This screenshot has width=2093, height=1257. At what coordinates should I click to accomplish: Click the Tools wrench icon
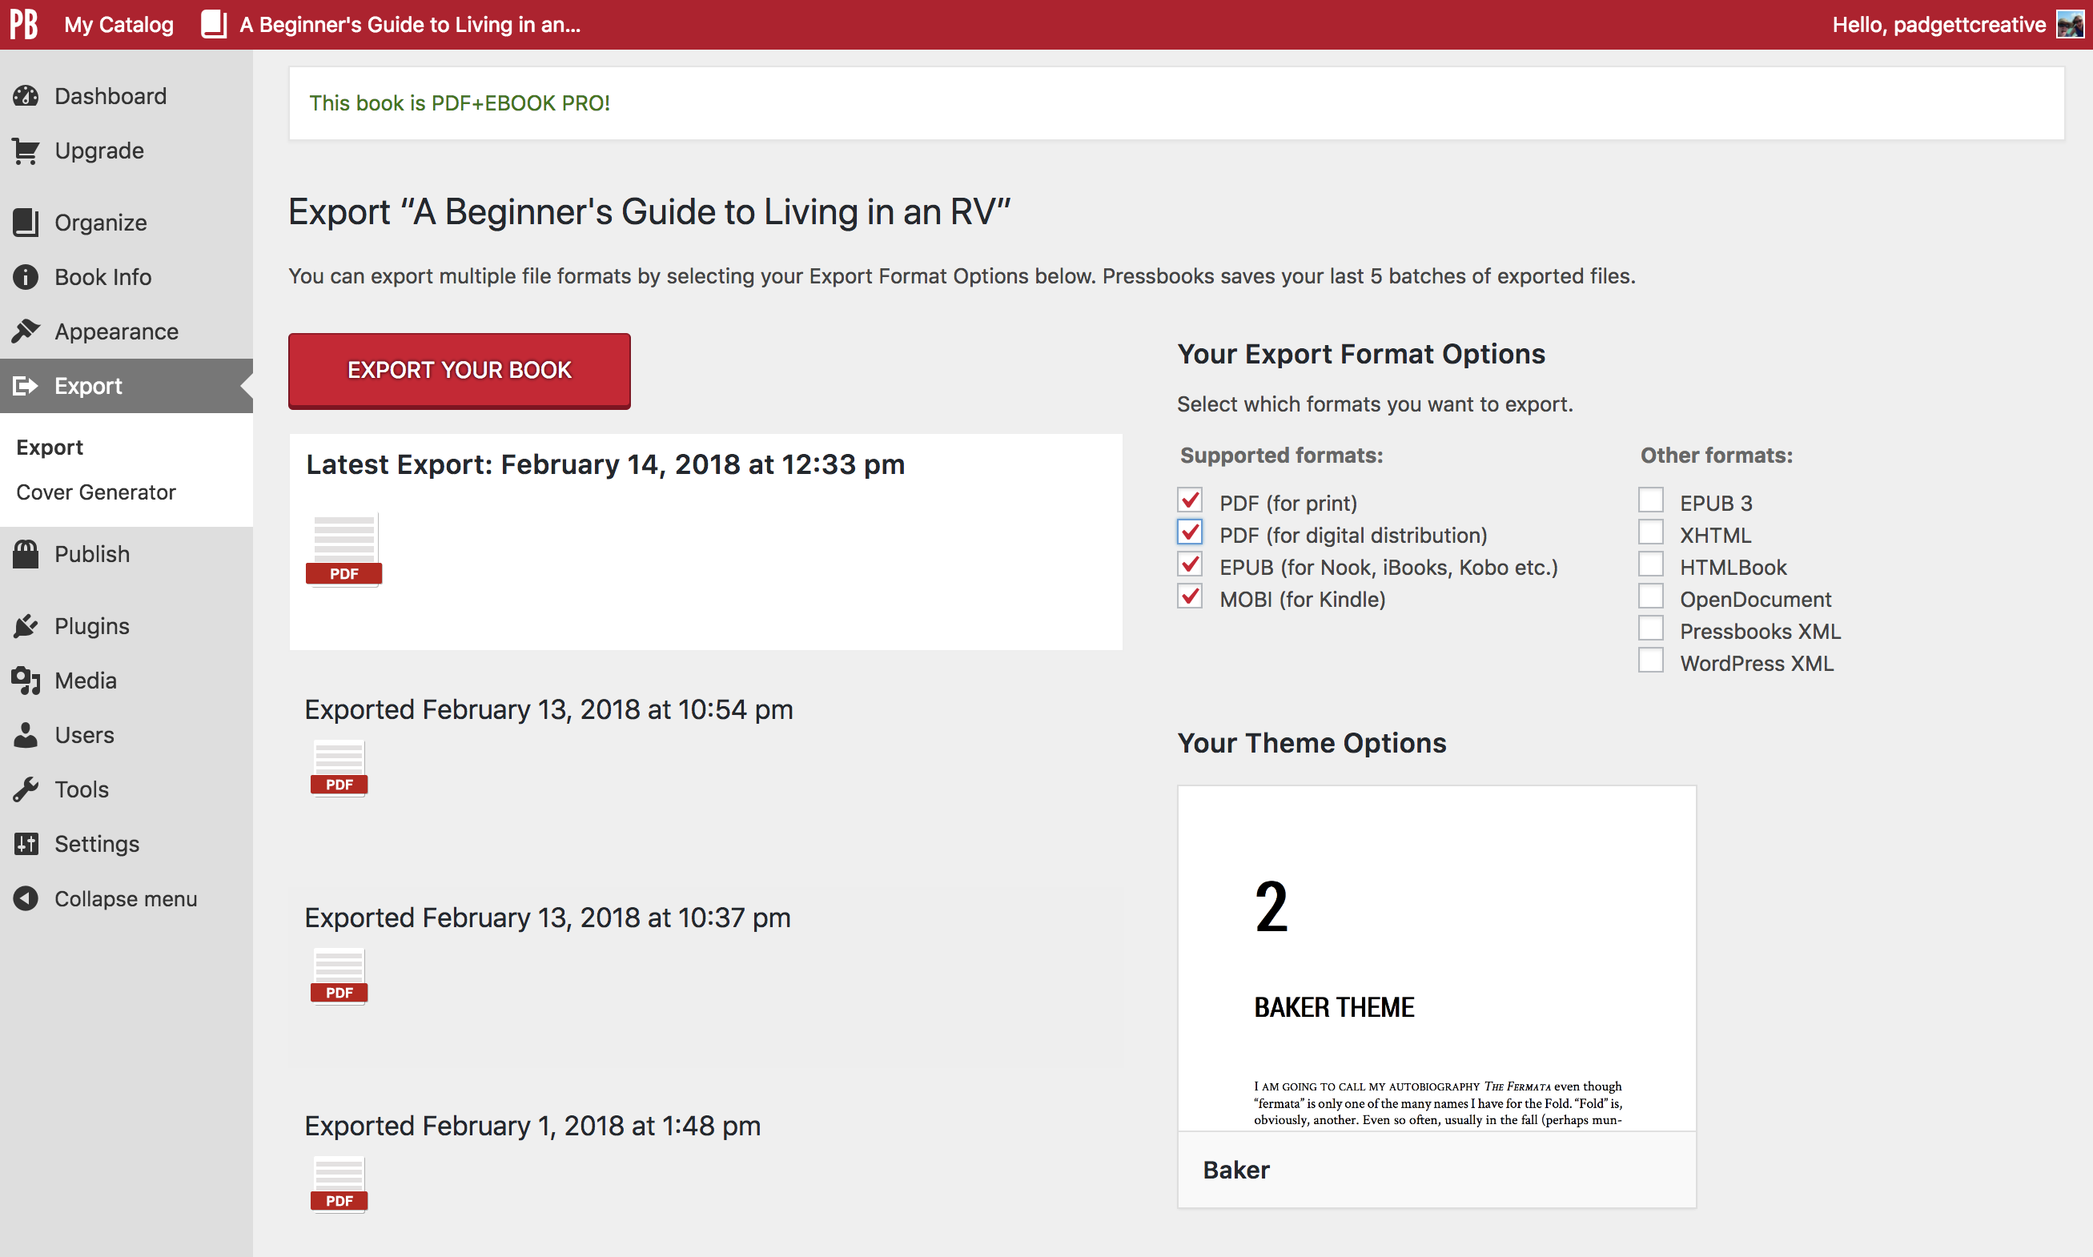[26, 789]
